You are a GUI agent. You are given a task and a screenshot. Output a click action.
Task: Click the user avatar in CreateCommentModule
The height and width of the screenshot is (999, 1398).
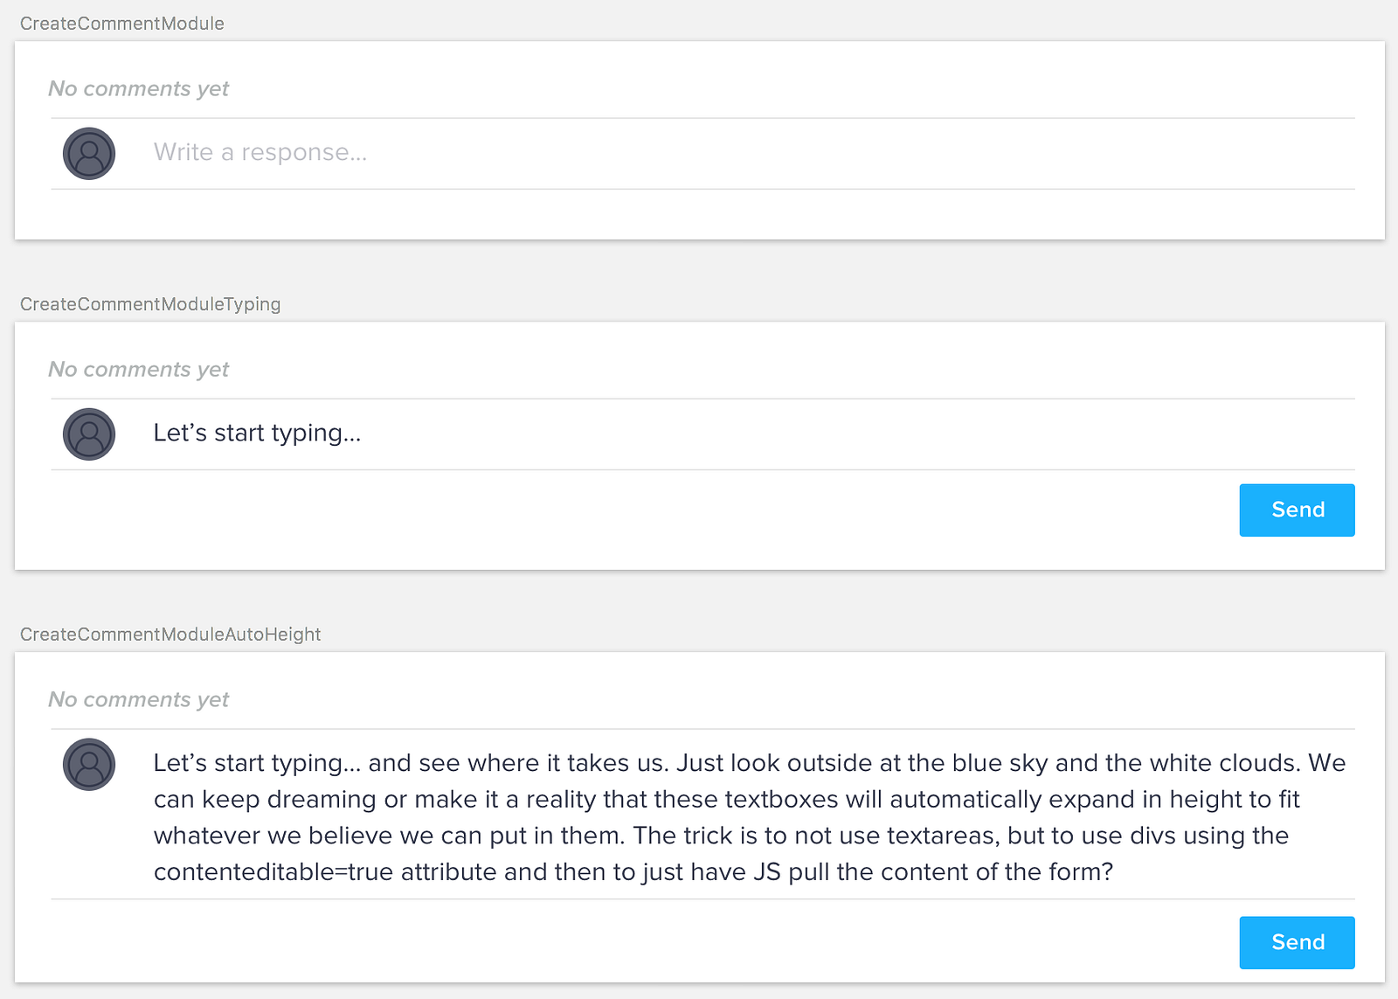[89, 154]
